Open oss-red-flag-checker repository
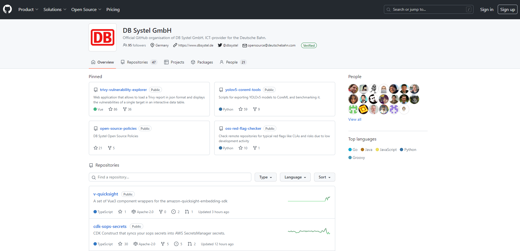 243,128
